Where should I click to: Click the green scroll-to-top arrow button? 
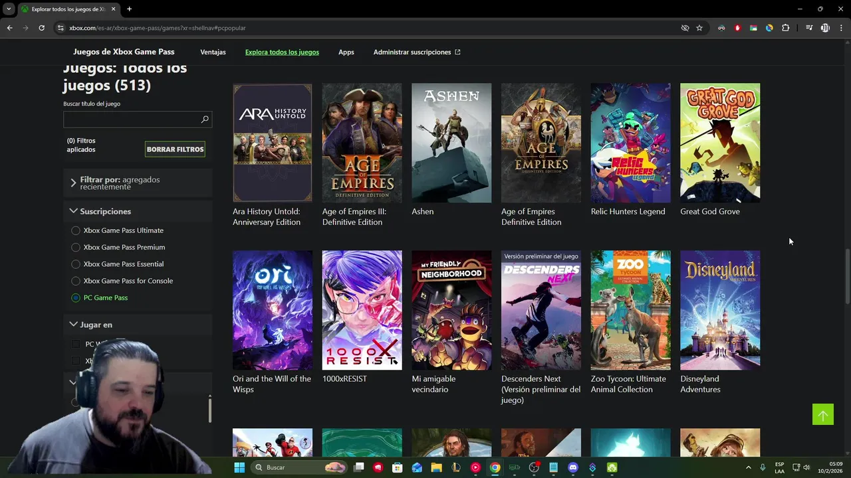pos(823,414)
